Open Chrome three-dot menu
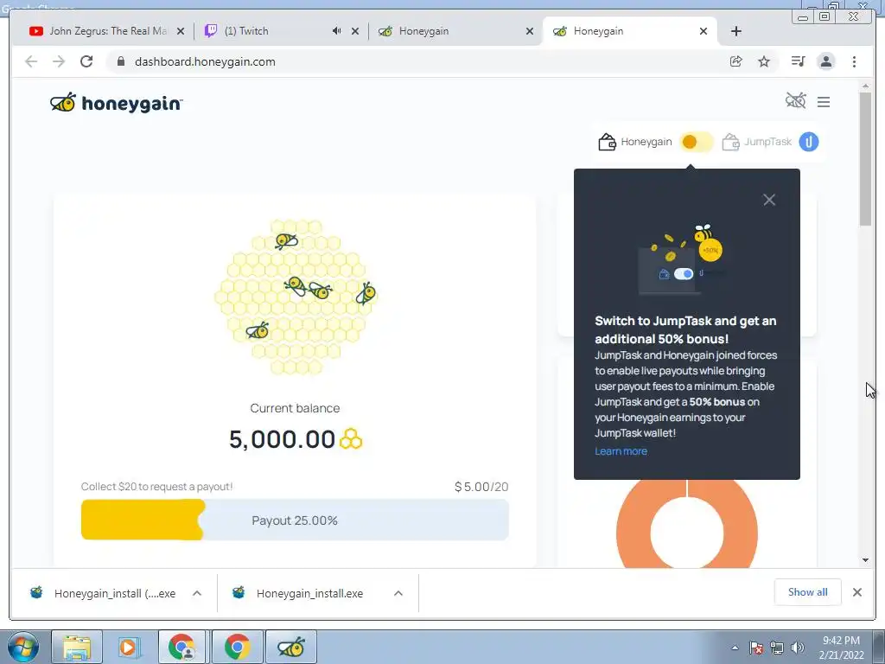The image size is (885, 664). tap(854, 61)
